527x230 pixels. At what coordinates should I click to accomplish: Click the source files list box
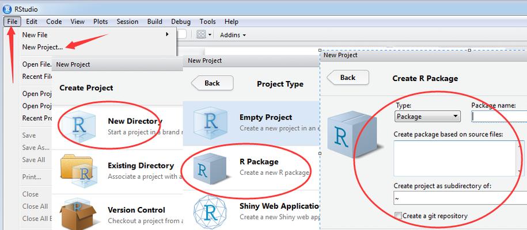click(456, 158)
